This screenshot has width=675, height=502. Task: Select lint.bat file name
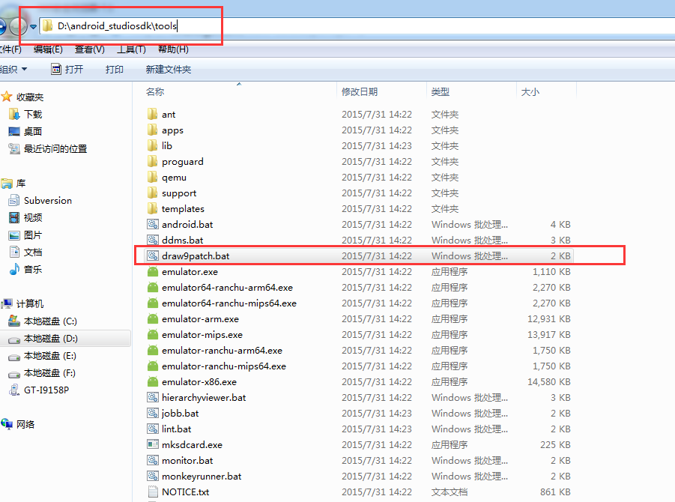[177, 429]
